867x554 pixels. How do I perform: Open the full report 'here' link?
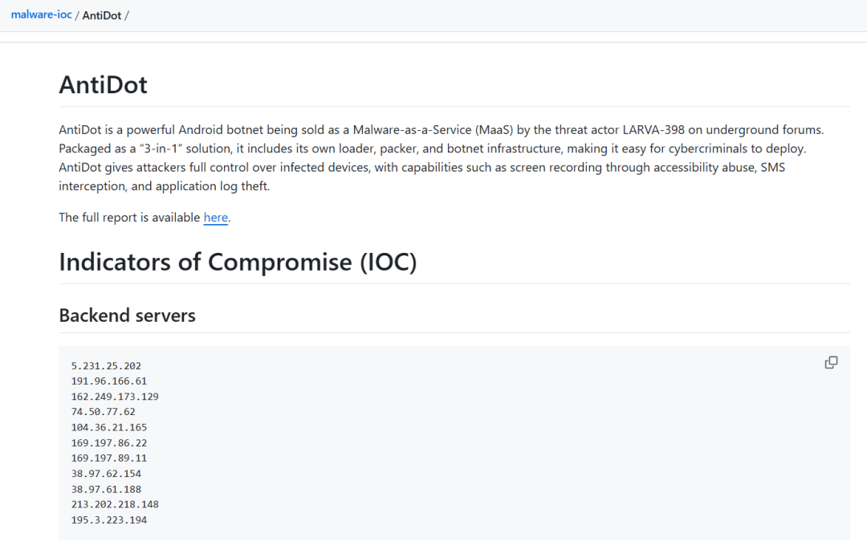(215, 217)
